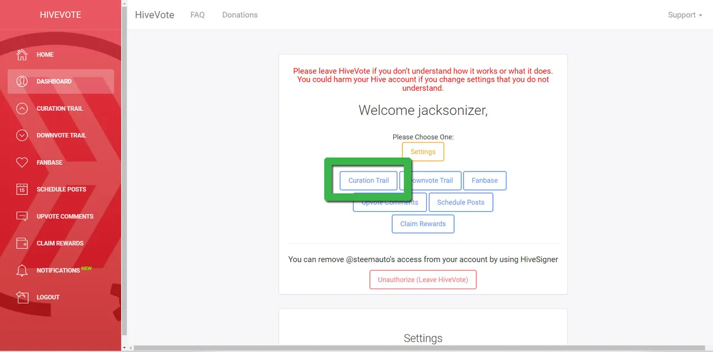The image size is (713, 352).
Task: Click the Claim Rewards wallet icon
Action: [x=22, y=243]
